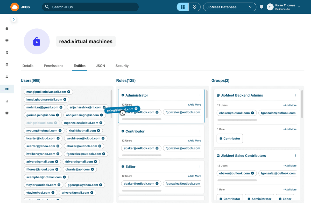Open Editor role three-dot menu
Viewport: 311px width, 212px height.
[x=200, y=167]
